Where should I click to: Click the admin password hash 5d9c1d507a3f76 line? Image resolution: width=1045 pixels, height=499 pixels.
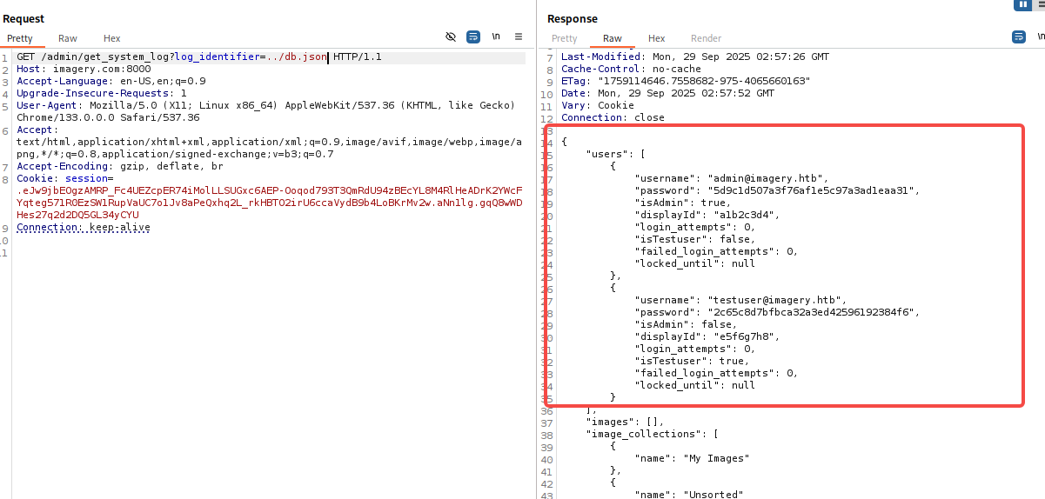point(777,190)
